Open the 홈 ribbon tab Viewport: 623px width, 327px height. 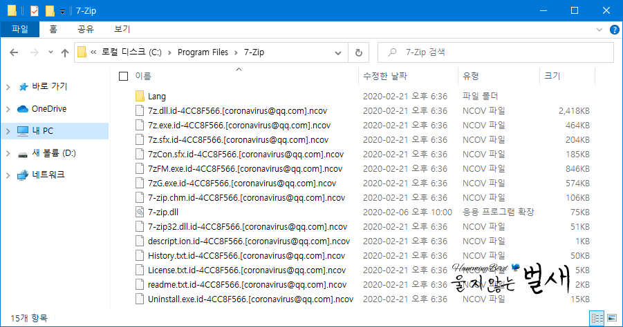click(x=53, y=29)
